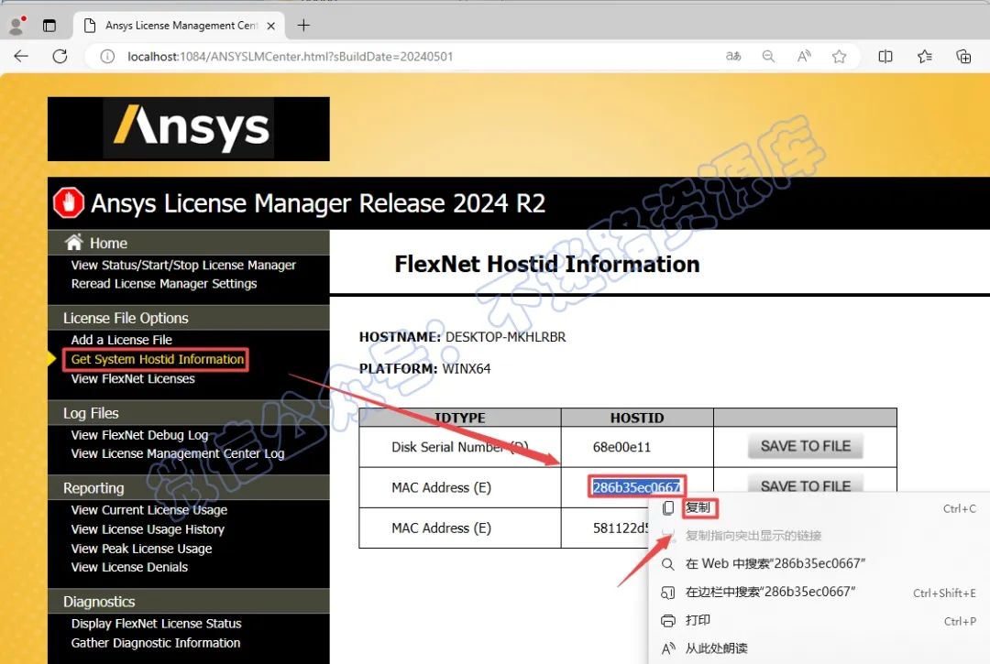View site information icon in address bar
990x664 pixels.
pyautogui.click(x=107, y=57)
